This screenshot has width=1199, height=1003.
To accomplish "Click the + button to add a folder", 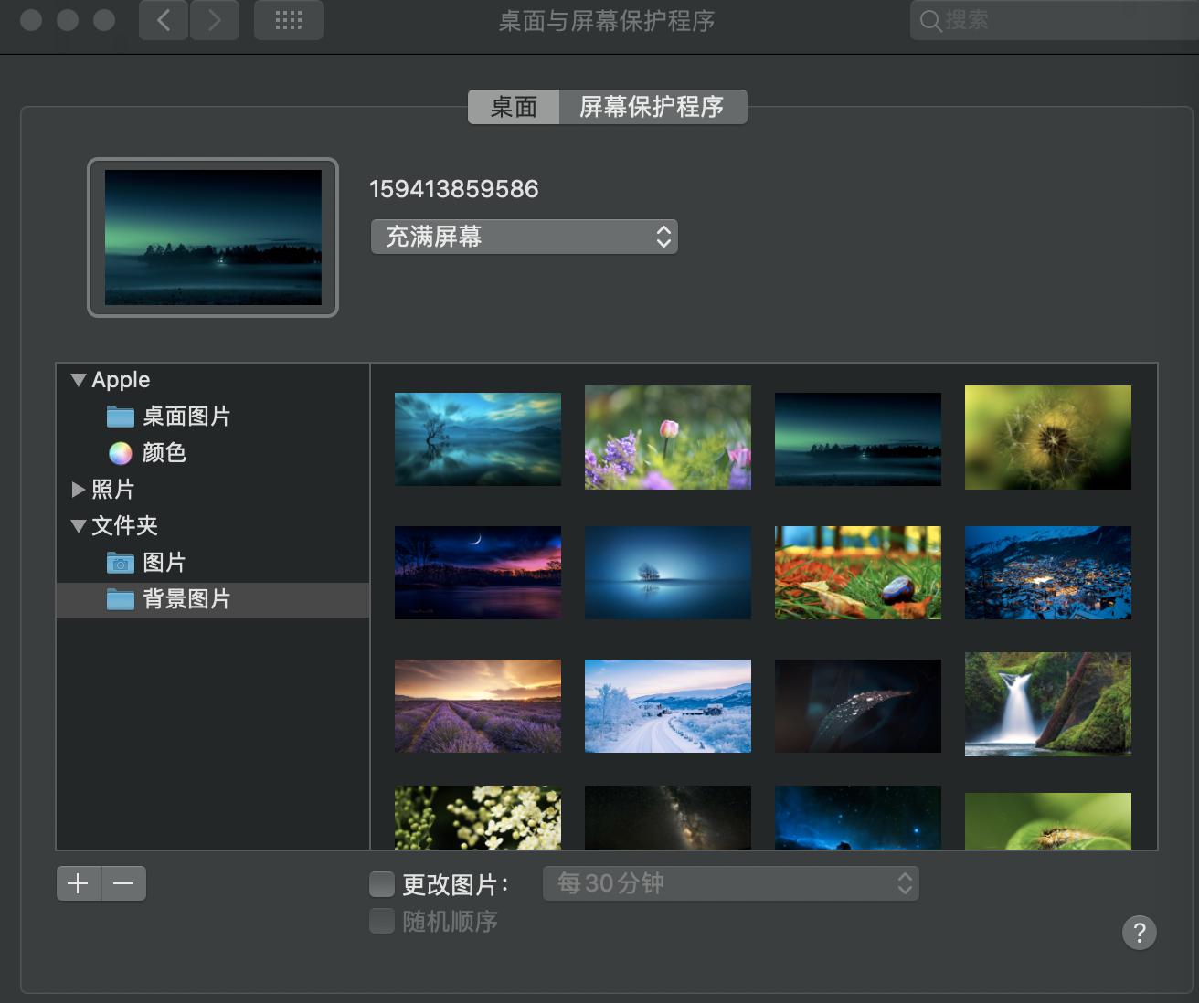I will pos(78,883).
